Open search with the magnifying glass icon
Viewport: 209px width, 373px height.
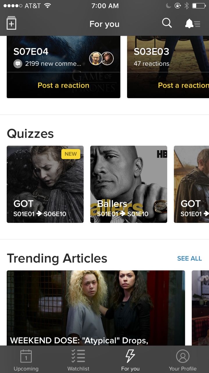(x=167, y=23)
